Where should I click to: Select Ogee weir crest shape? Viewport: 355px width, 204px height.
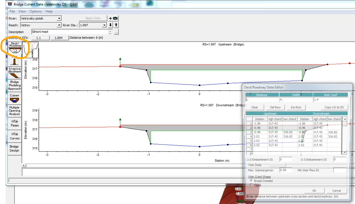click(x=251, y=185)
